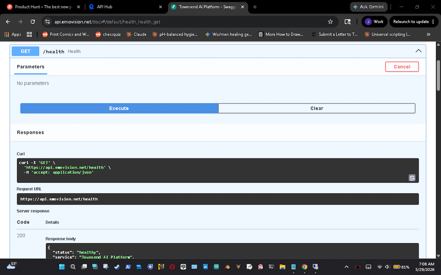The image size is (441, 275).
Task: Open the chessquiz bookmark
Action: coord(108,34)
